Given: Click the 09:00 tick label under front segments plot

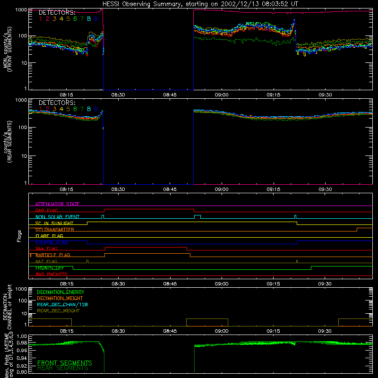Looking at the screenshot, I should [x=222, y=95].
